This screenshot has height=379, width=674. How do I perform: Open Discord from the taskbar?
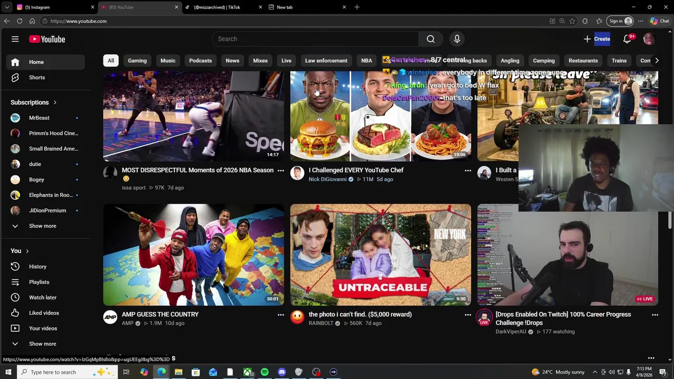click(282, 372)
